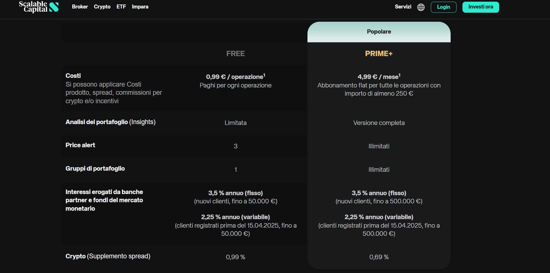Click Analisi del portafoglio row label

point(110,122)
